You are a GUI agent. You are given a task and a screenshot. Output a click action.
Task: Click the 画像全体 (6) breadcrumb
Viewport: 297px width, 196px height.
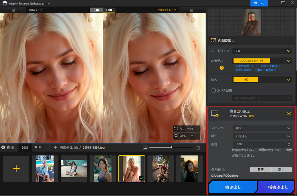pos(68,148)
